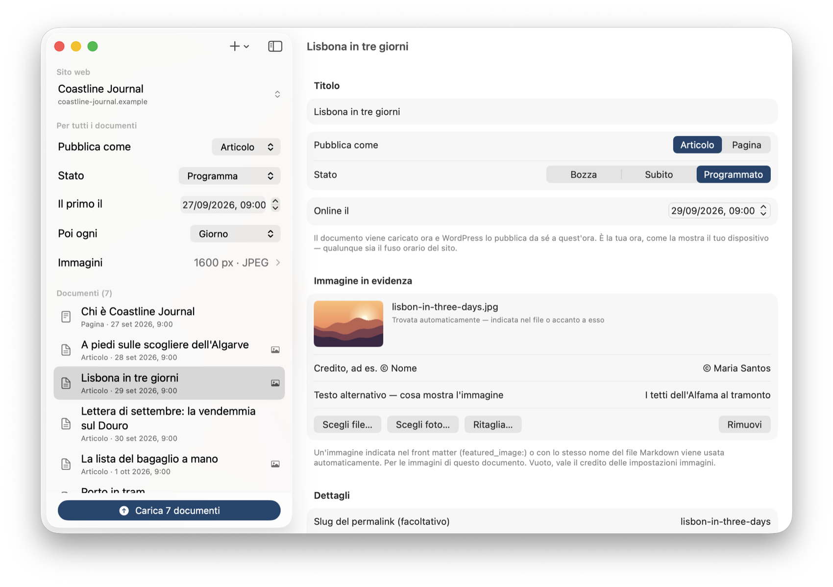The width and height of the screenshot is (833, 587).
Task: Minimize window with the yellow button
Action: [76, 46]
